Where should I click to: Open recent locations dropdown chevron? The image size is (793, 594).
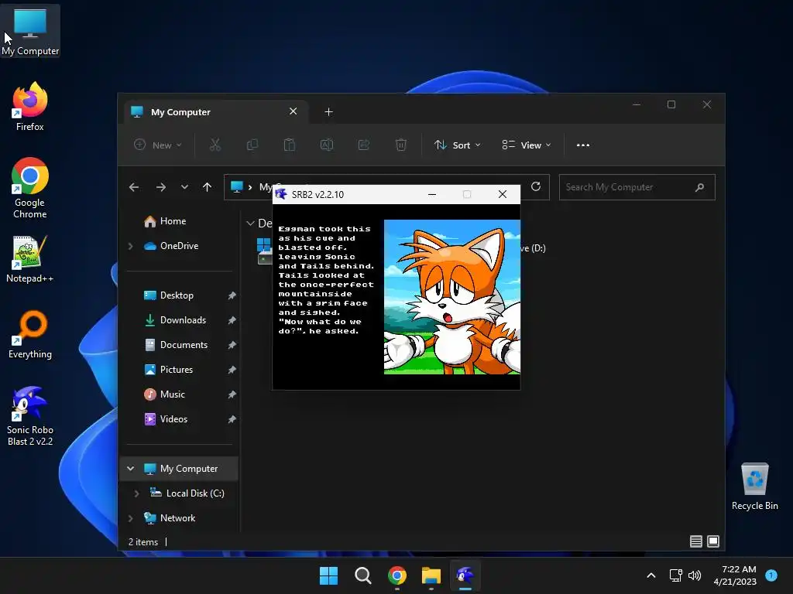(x=184, y=187)
